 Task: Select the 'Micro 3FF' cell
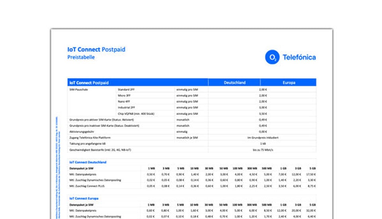(x=124, y=95)
